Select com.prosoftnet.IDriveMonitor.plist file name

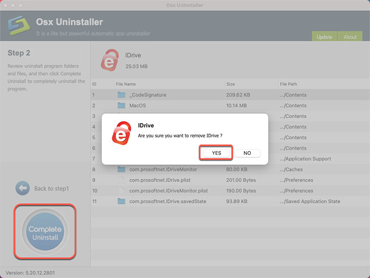169,191
